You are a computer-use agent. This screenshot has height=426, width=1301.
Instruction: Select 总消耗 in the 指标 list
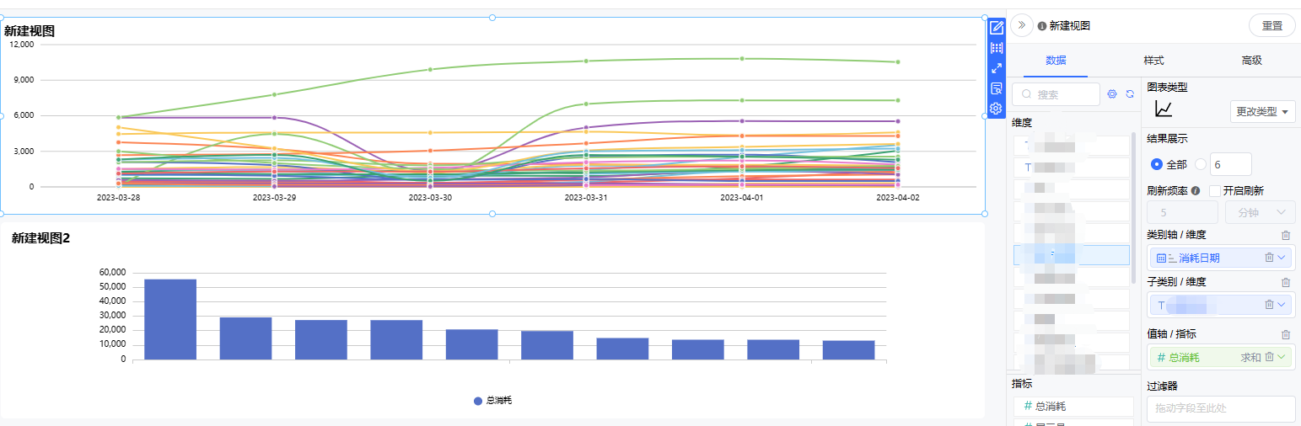[1073, 407]
